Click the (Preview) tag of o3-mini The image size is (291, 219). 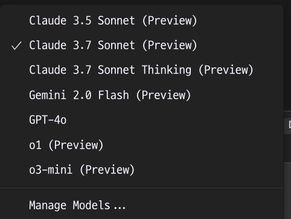click(107, 170)
